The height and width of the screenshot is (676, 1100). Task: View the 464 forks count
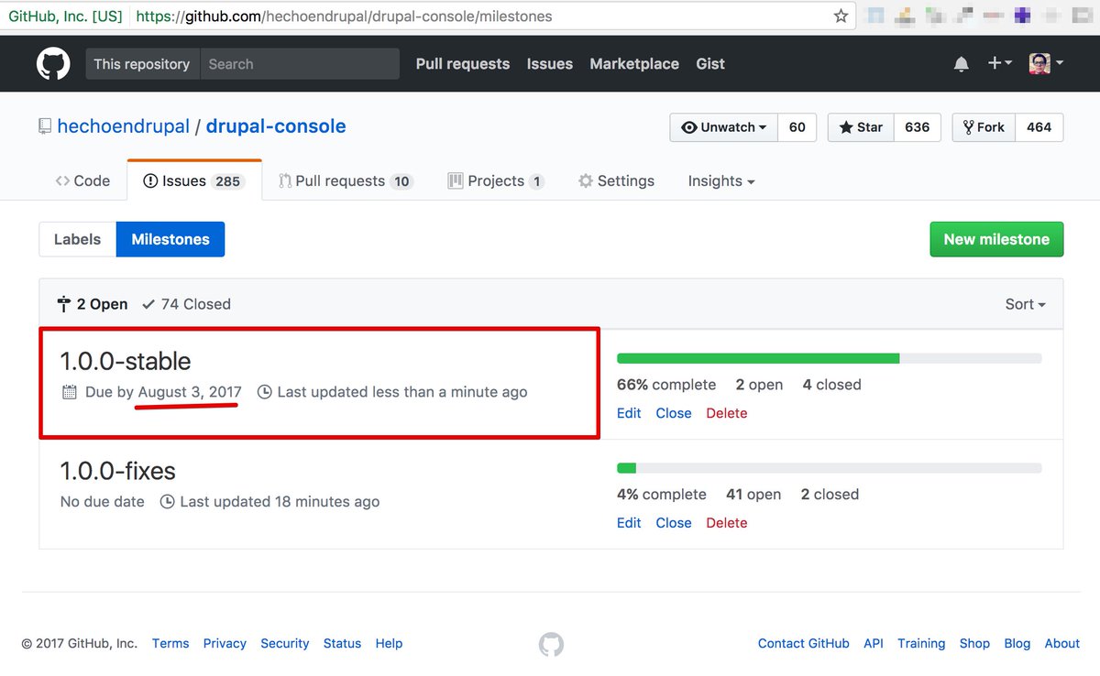click(1039, 127)
